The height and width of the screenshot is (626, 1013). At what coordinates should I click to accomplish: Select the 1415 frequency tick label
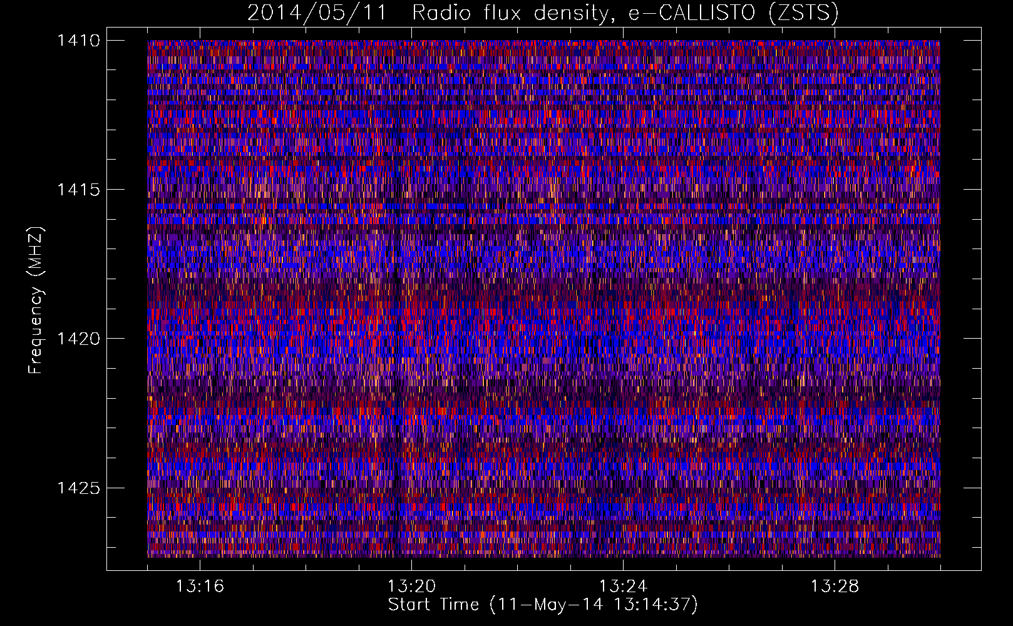(78, 189)
